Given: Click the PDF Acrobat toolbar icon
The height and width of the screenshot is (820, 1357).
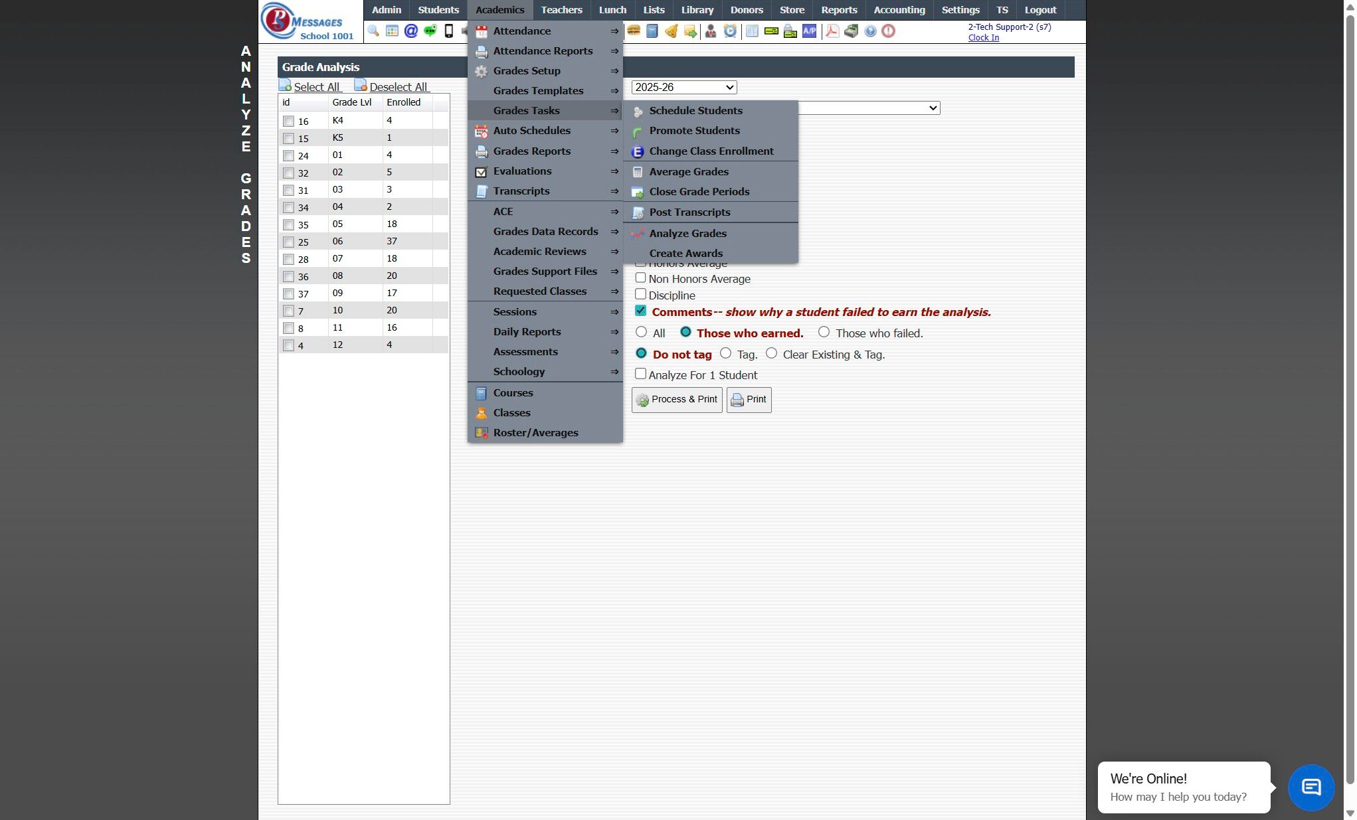Looking at the screenshot, I should point(832,31).
